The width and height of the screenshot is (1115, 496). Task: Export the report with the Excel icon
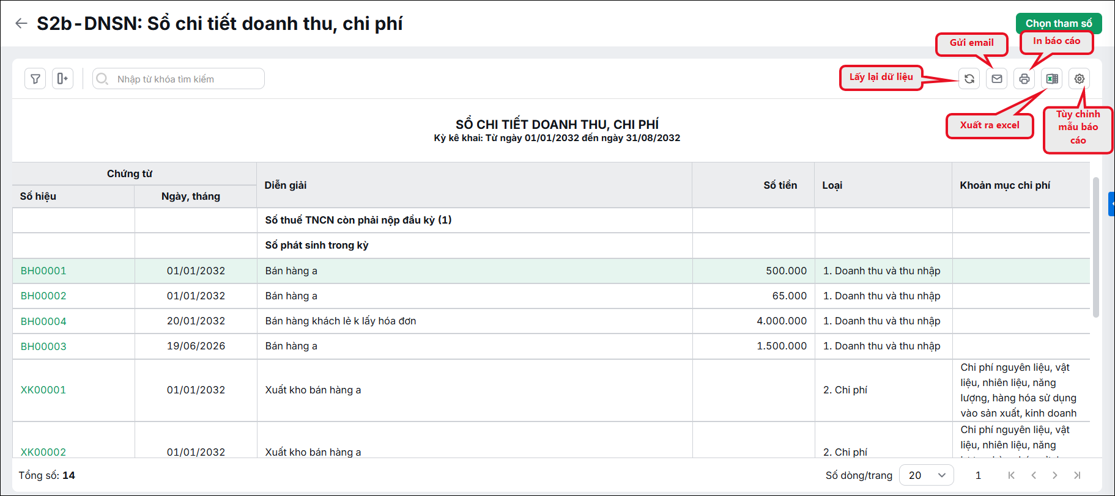1052,79
